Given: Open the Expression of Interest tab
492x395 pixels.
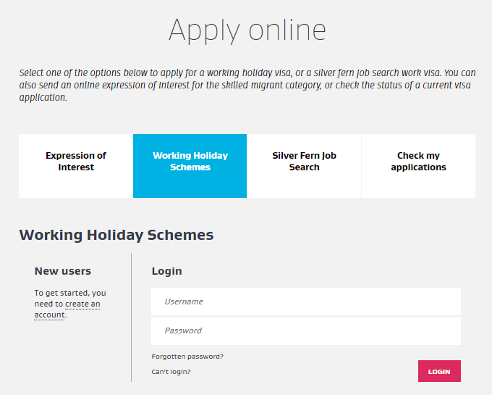Looking at the screenshot, I should (76, 162).
